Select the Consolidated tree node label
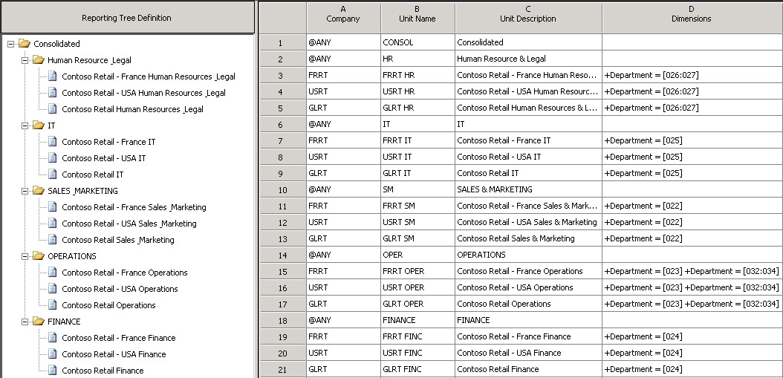Screen dimensions: 783x378 [x=56, y=44]
